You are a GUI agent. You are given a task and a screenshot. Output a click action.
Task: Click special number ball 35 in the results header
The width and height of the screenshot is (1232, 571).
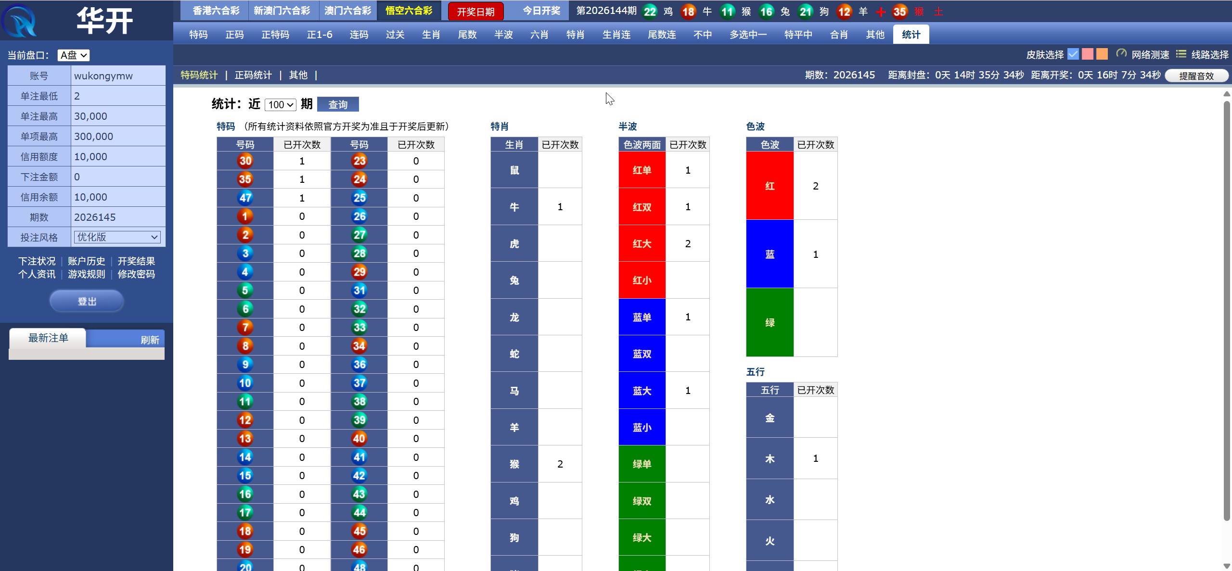click(899, 11)
